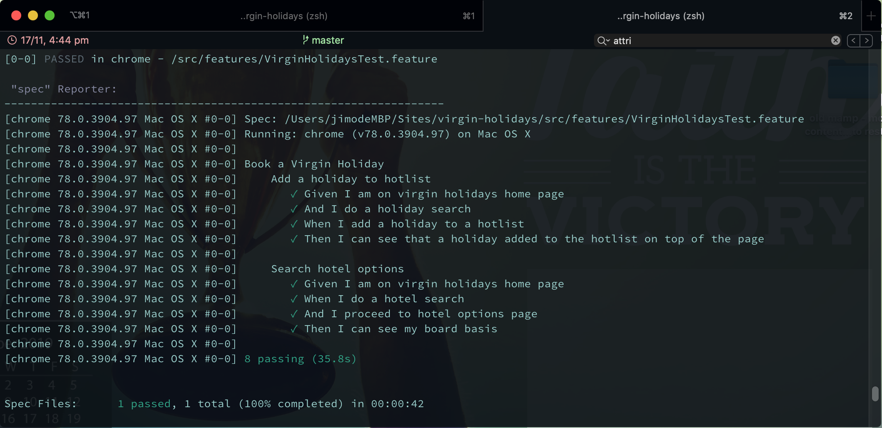Click 'Book a Virgin Holiday' feature title

[314, 164]
